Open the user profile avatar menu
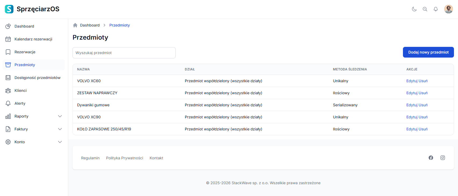Image resolution: width=458 pixels, height=196 pixels. 448,9
